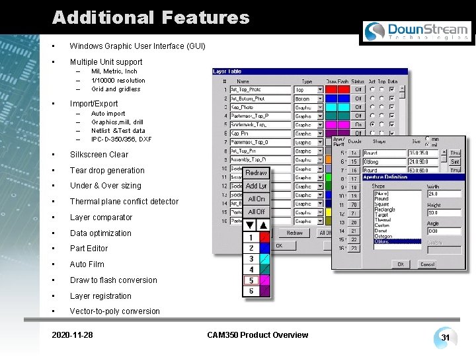Viewport: 476px width, 357px height.
Task: Select layer 1 in the layer bar
Action: pyautogui.click(x=251, y=237)
